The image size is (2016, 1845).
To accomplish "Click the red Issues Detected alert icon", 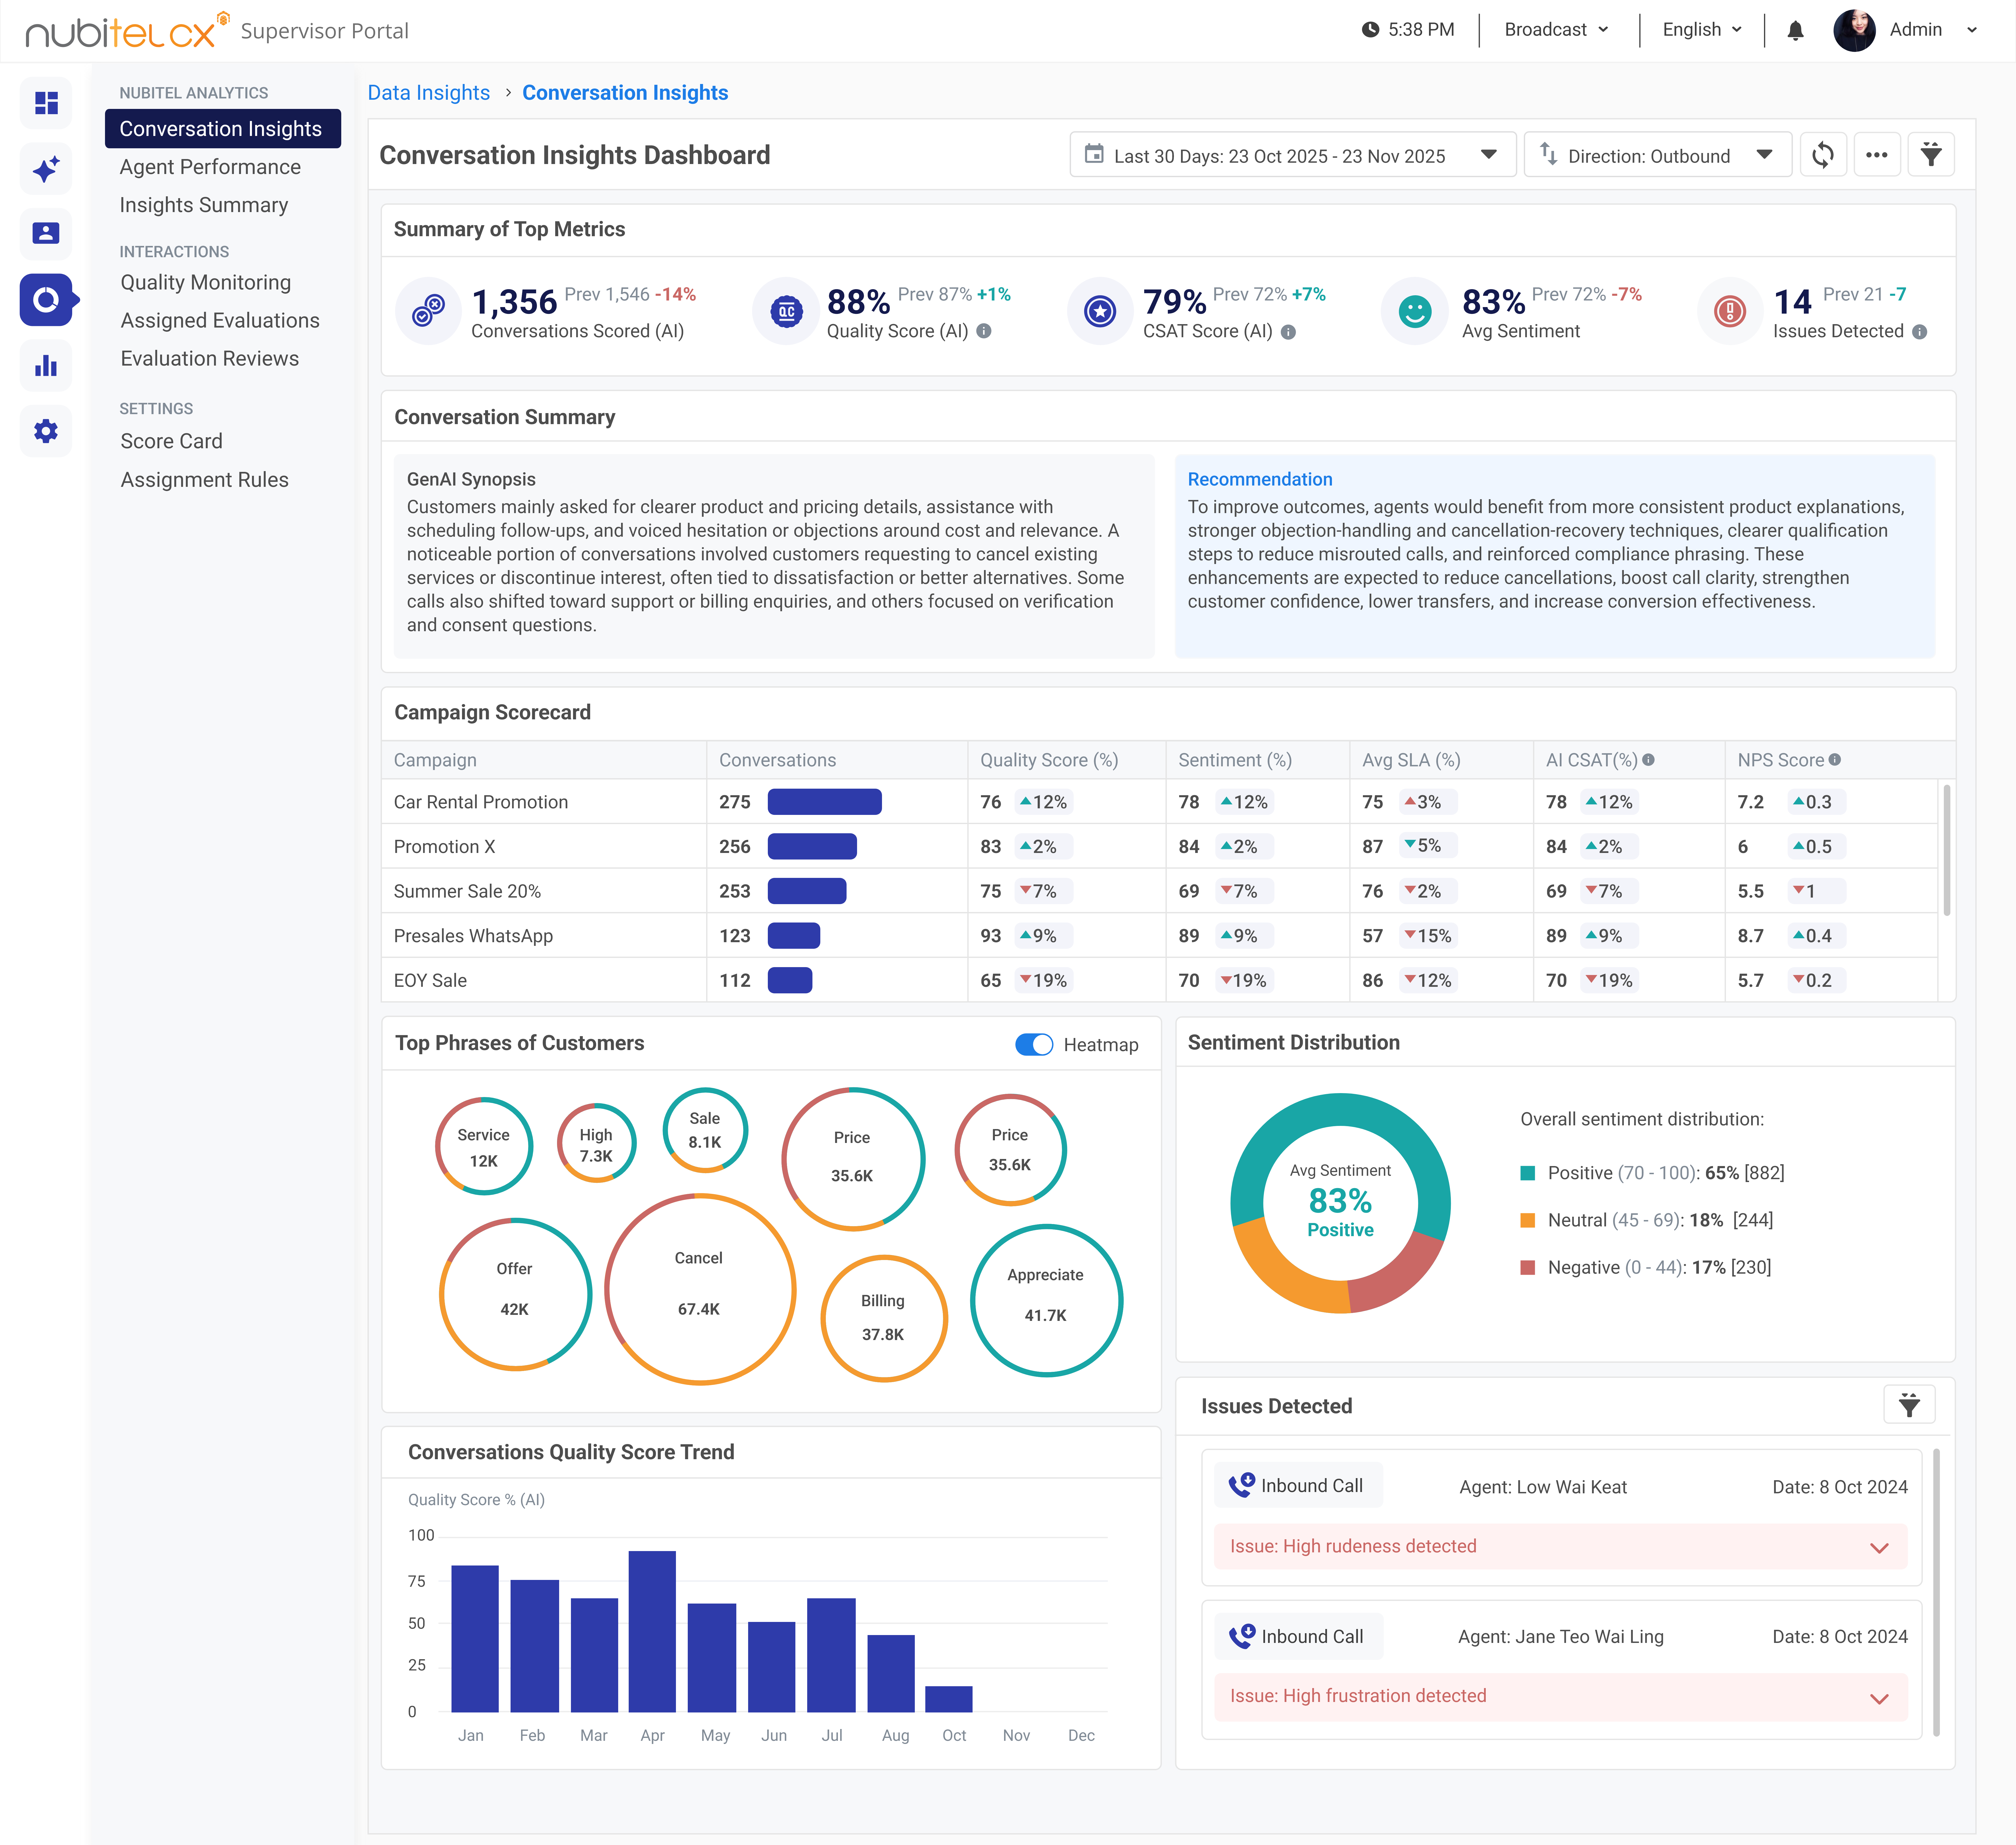I will [x=1730, y=311].
